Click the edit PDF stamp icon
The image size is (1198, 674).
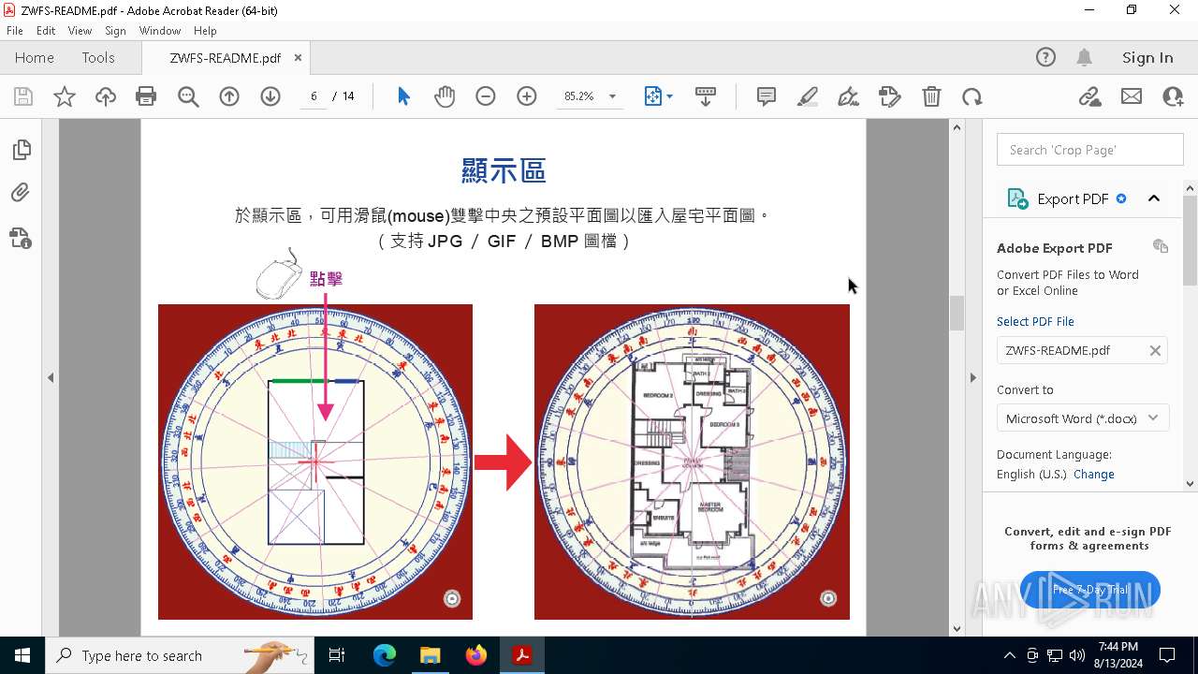[890, 96]
